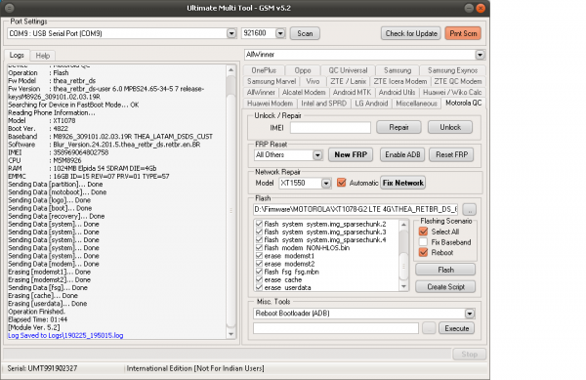Open the XT1550 model dropdown
Viewport: 586px width, 380px height.
click(326, 183)
